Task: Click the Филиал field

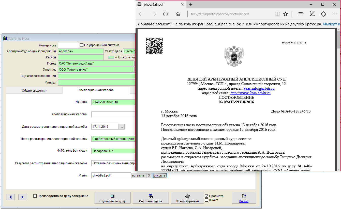Action: (x=97, y=83)
